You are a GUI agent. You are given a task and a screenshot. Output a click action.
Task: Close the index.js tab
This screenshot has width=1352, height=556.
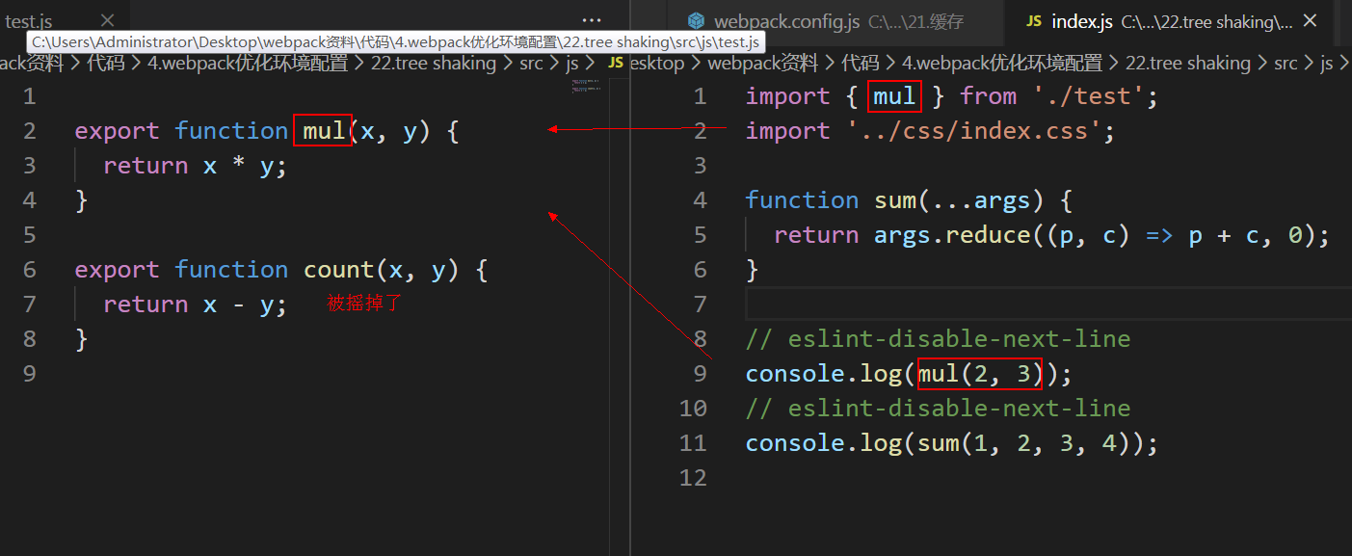click(1310, 20)
